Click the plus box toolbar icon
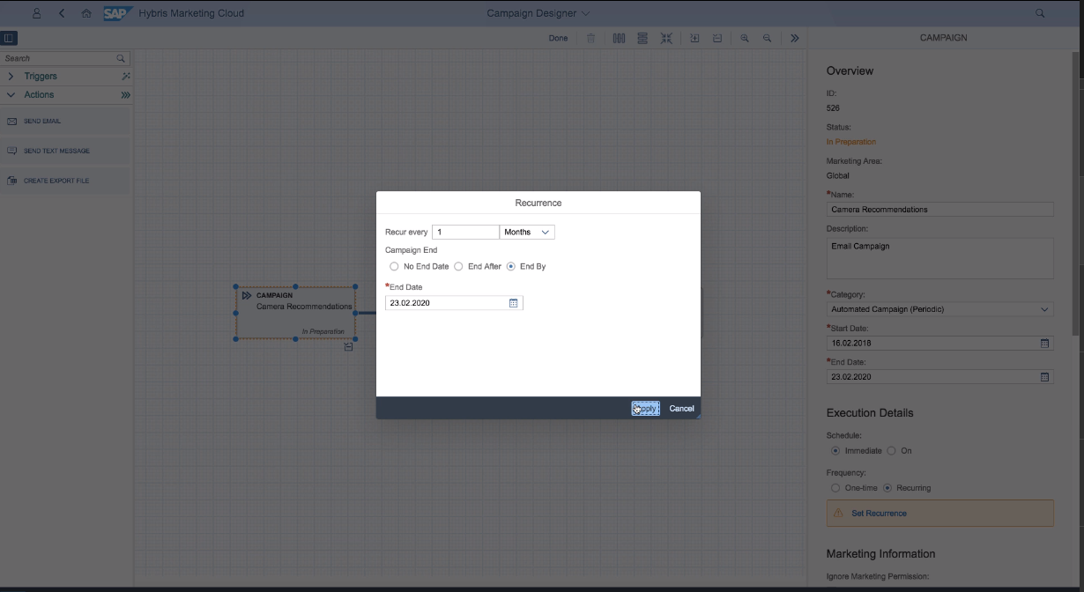 pyautogui.click(x=694, y=38)
